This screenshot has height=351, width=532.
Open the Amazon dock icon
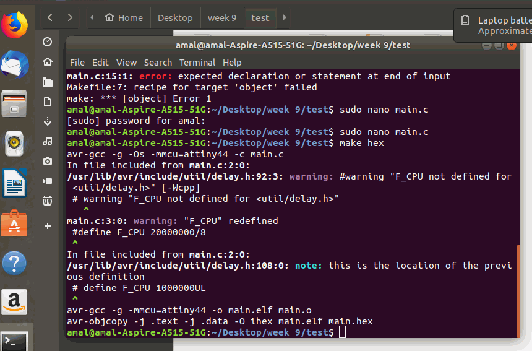(x=14, y=302)
